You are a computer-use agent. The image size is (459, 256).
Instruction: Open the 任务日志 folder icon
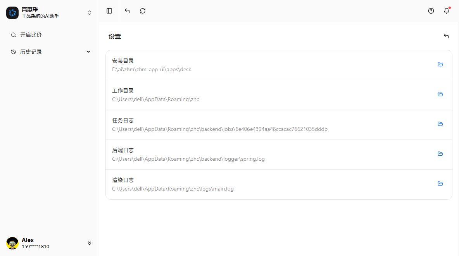click(440, 124)
